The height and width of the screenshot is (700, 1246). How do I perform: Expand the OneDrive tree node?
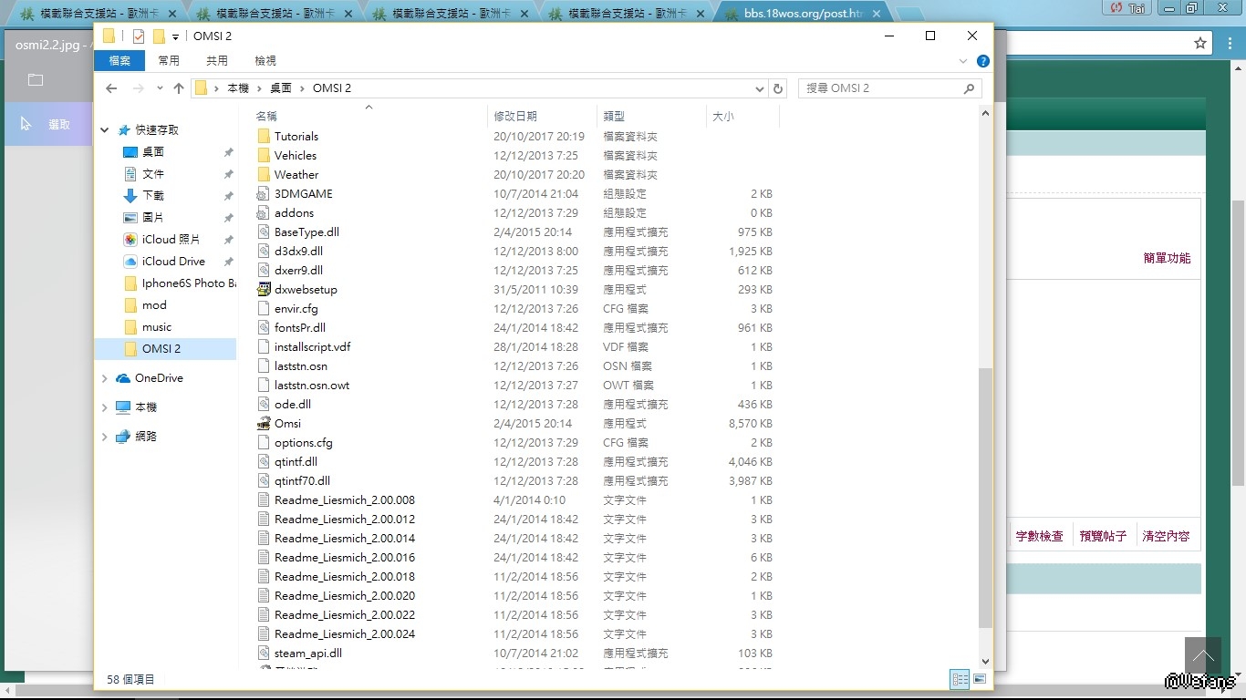[105, 378]
